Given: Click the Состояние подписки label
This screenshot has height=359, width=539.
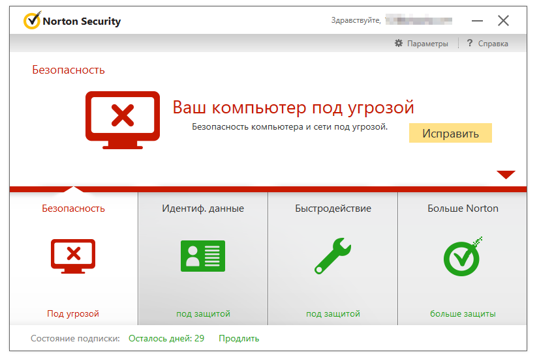Looking at the screenshot, I should click(x=75, y=338).
